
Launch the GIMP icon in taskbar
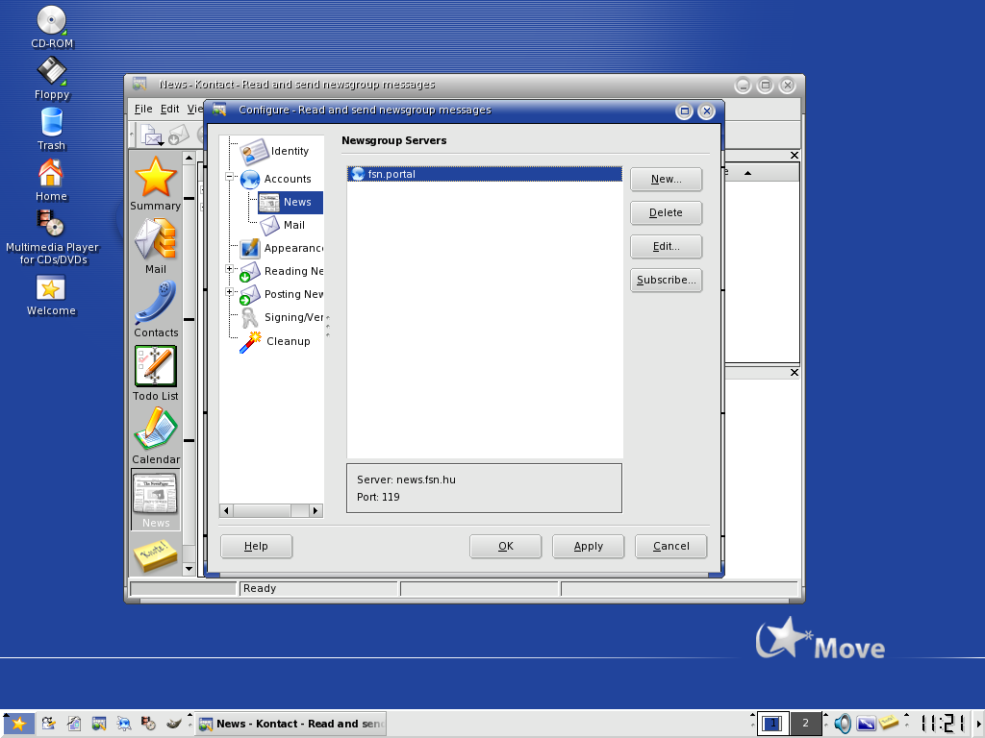point(173,724)
